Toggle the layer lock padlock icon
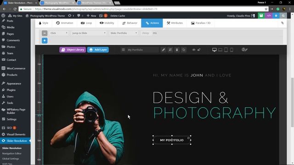The image size is (294, 165). [x=199, y=50]
